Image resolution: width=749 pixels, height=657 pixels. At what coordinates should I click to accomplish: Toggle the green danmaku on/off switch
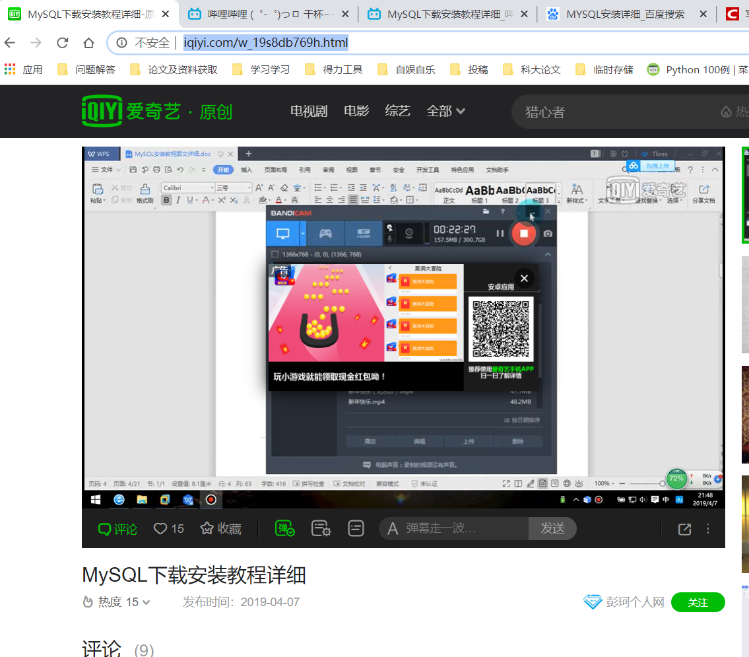tap(284, 528)
